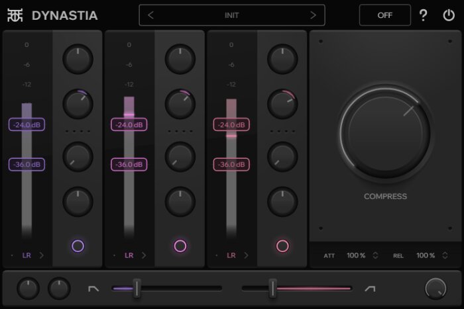Click the first knob in bottom-left corner
The image size is (464, 309).
point(28,288)
